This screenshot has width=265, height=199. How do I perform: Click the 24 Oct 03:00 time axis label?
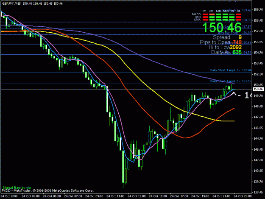tap(31, 196)
